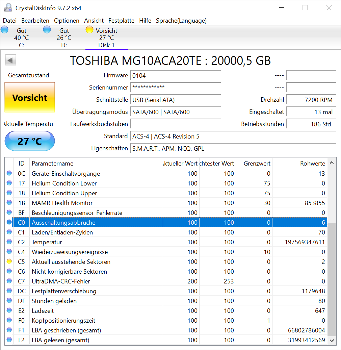Click the empty Laufwerksbuchstaben field
This screenshot has height=350, width=341.
click(x=175, y=124)
